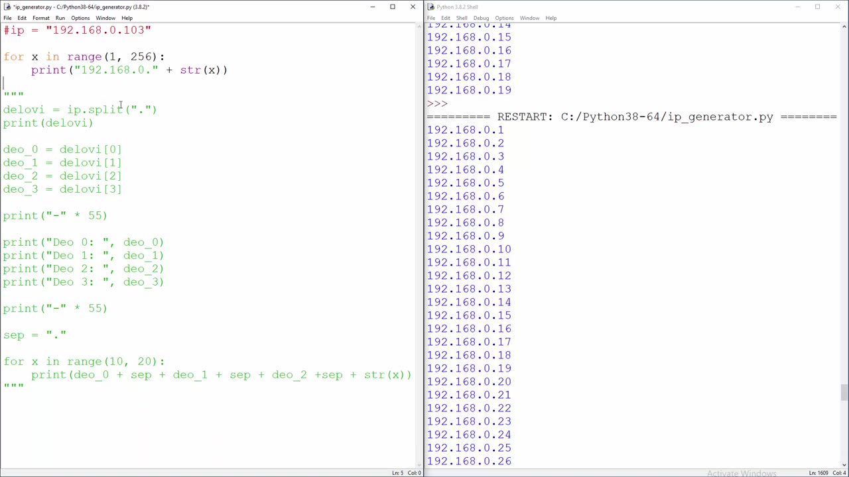Maximize the Python Shell window
The image size is (849, 477).
click(818, 7)
